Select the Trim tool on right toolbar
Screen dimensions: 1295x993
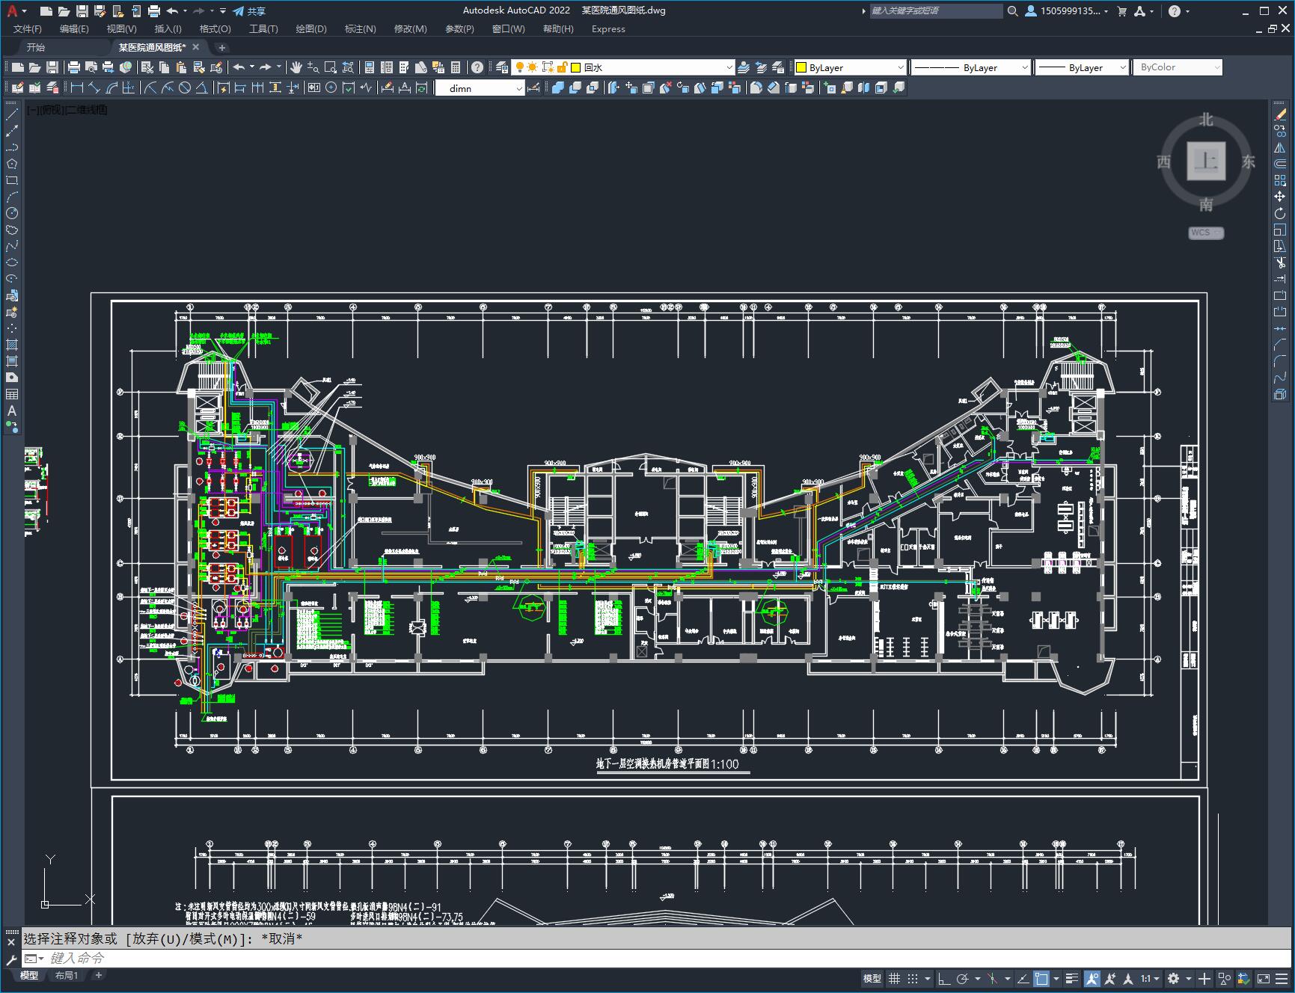(1280, 262)
